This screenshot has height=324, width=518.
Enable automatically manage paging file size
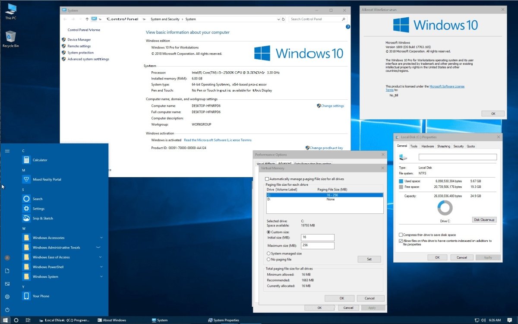coord(267,178)
